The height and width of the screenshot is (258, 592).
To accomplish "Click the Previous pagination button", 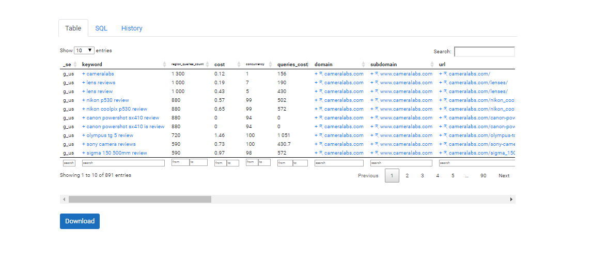I will (x=368, y=176).
